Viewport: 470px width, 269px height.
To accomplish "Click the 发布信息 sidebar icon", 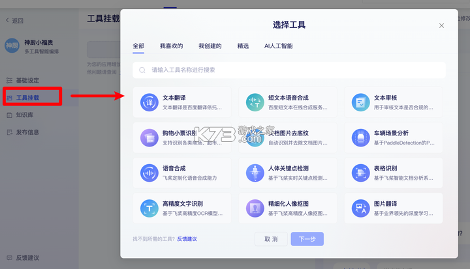I will tap(10, 132).
